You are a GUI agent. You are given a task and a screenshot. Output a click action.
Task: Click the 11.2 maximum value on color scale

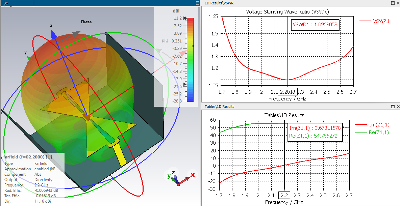pos(178,18)
